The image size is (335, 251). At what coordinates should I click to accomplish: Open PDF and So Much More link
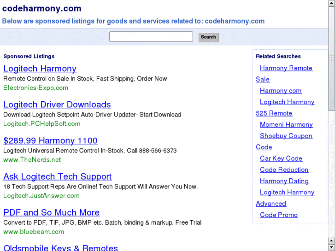tap(52, 213)
